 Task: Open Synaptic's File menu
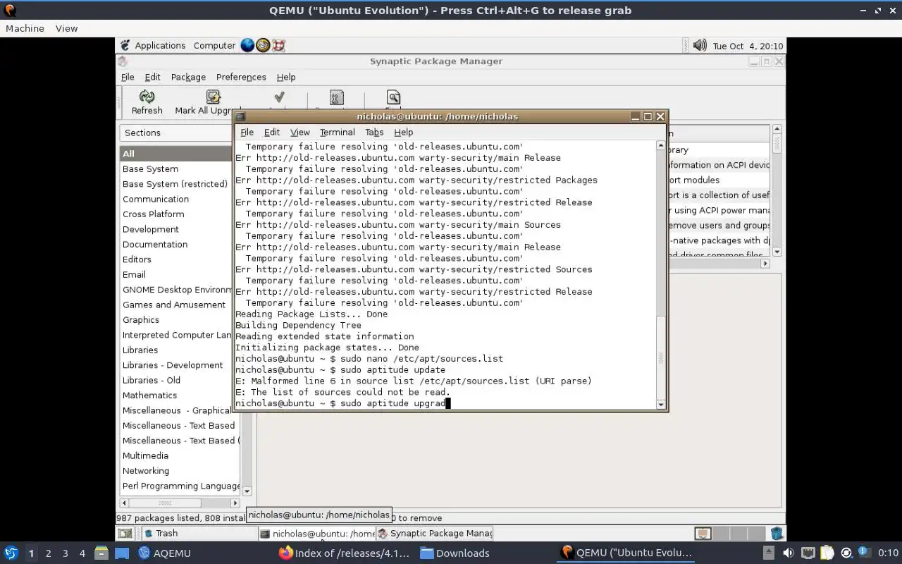click(128, 77)
